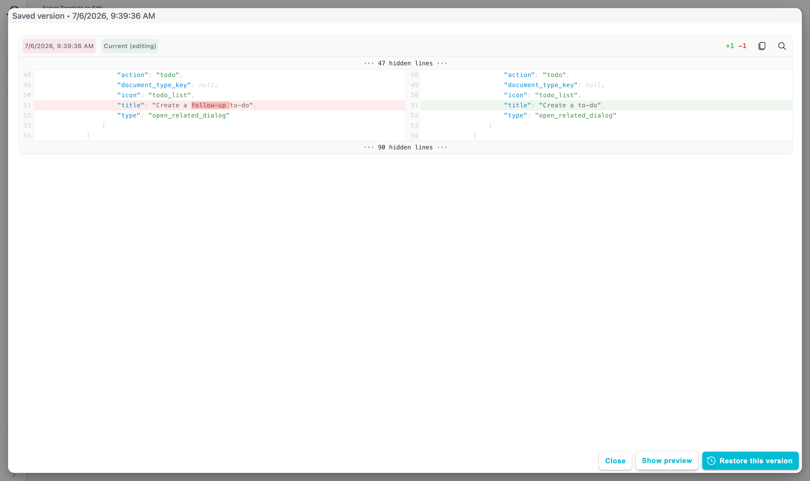810x481 pixels.
Task: Click the +1 additions counter
Action: [730, 46]
